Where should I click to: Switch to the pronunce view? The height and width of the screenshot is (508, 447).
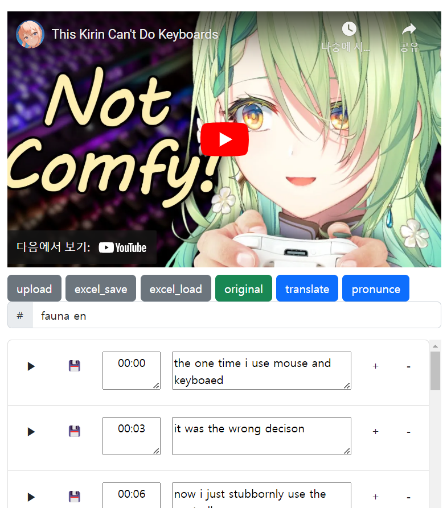[x=376, y=288]
